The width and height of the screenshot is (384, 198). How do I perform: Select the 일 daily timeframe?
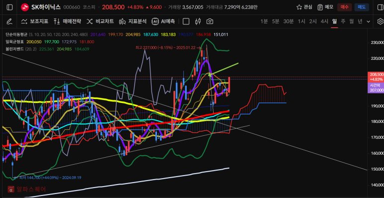(334, 21)
